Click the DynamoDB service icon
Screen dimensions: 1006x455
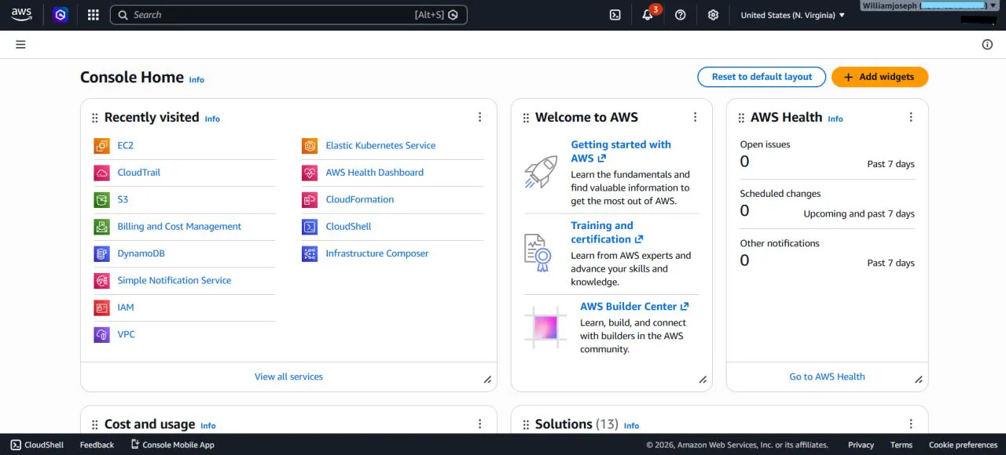pyautogui.click(x=101, y=253)
